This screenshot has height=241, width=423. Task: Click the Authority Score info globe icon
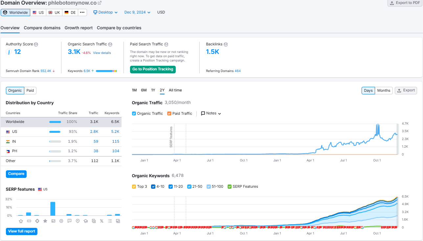36,44
